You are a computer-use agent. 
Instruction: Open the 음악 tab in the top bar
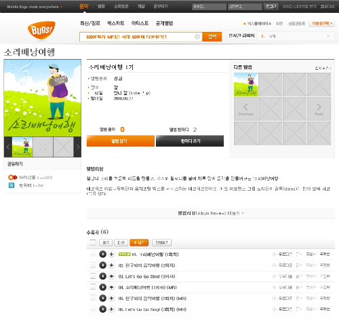(83, 6)
